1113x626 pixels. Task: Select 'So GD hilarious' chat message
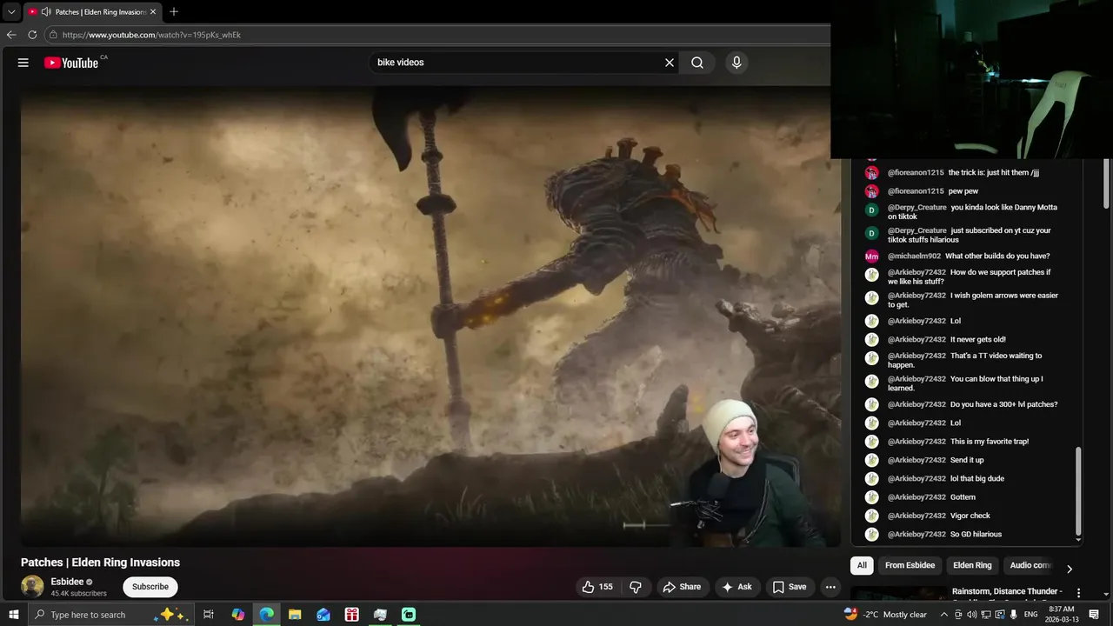(x=976, y=535)
